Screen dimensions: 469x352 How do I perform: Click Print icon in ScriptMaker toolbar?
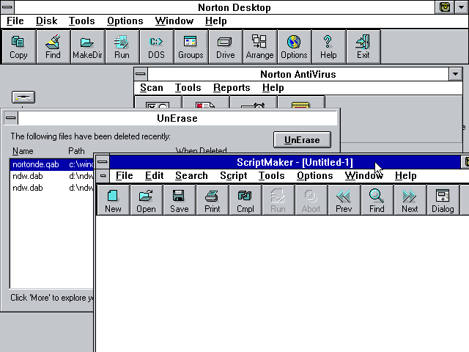click(212, 199)
